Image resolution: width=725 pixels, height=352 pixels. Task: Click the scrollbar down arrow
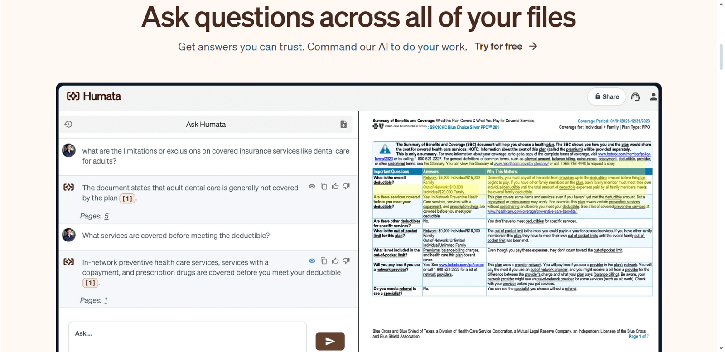(721, 348)
